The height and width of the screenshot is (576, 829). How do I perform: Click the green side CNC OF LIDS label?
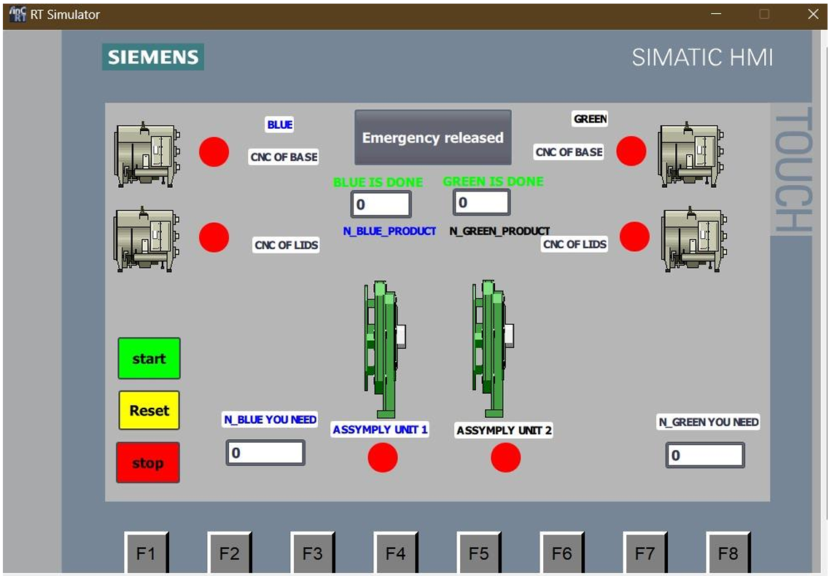click(x=575, y=244)
